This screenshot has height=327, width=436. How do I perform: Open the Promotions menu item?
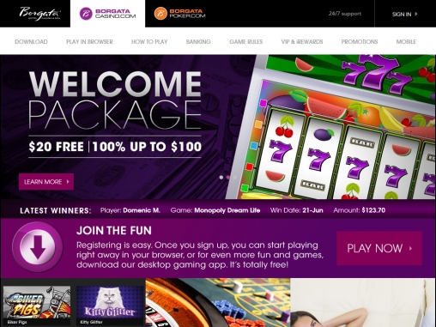tap(360, 42)
